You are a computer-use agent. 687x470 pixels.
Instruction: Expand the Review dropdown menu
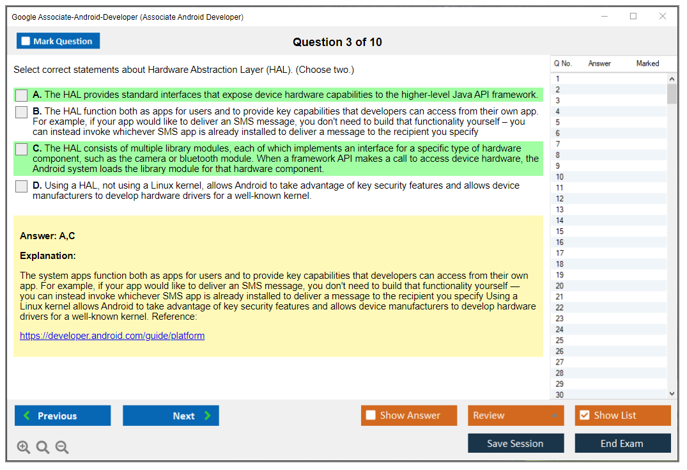[553, 416]
